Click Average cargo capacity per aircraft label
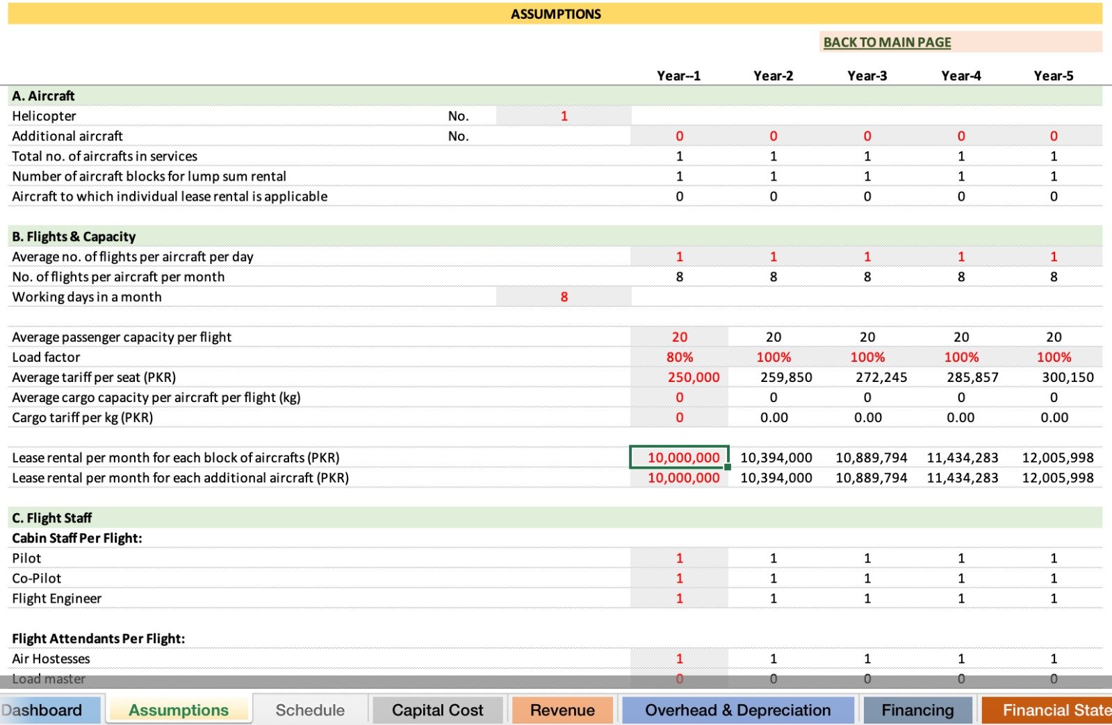The width and height of the screenshot is (1112, 725). pos(156,397)
